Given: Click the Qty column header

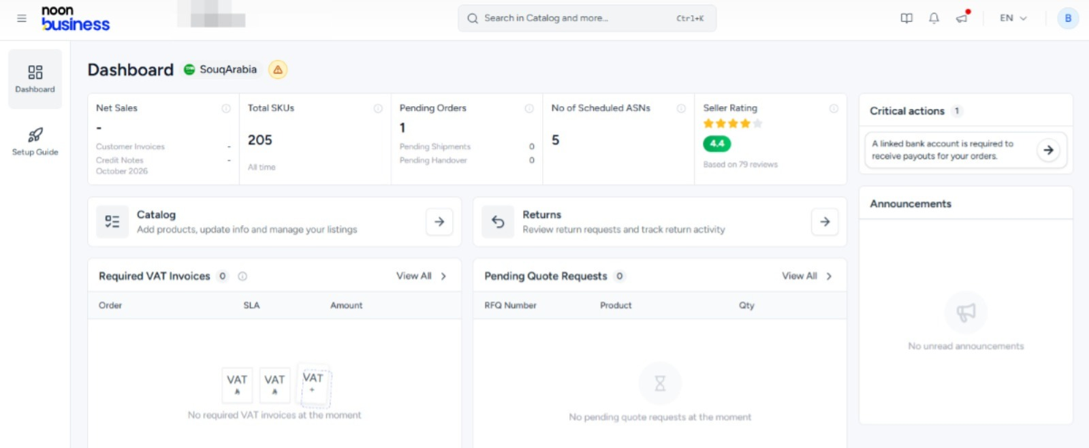Looking at the screenshot, I should [x=746, y=305].
